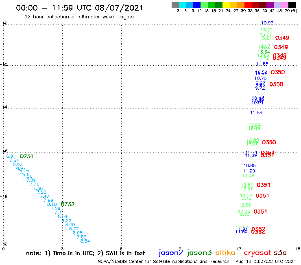Viewport: 301px width, 265px height.
Task: Click the blue value 11.09
Action: click(249, 171)
